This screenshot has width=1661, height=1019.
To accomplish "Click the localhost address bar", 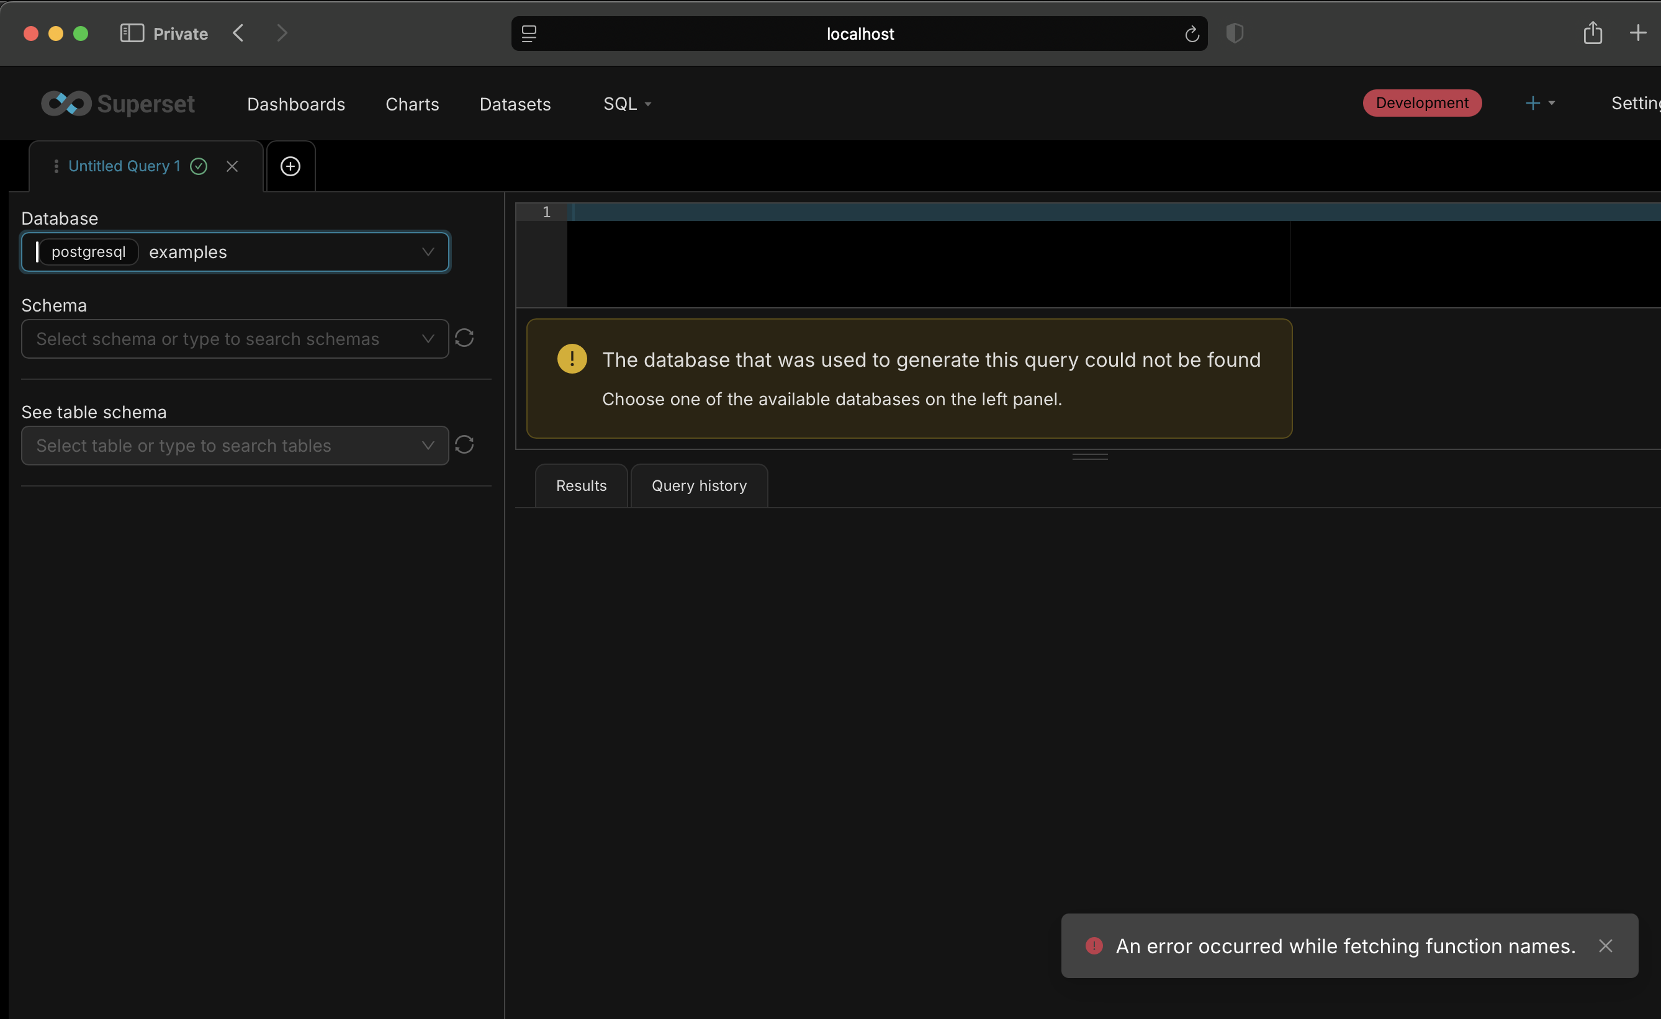I will click(x=860, y=34).
